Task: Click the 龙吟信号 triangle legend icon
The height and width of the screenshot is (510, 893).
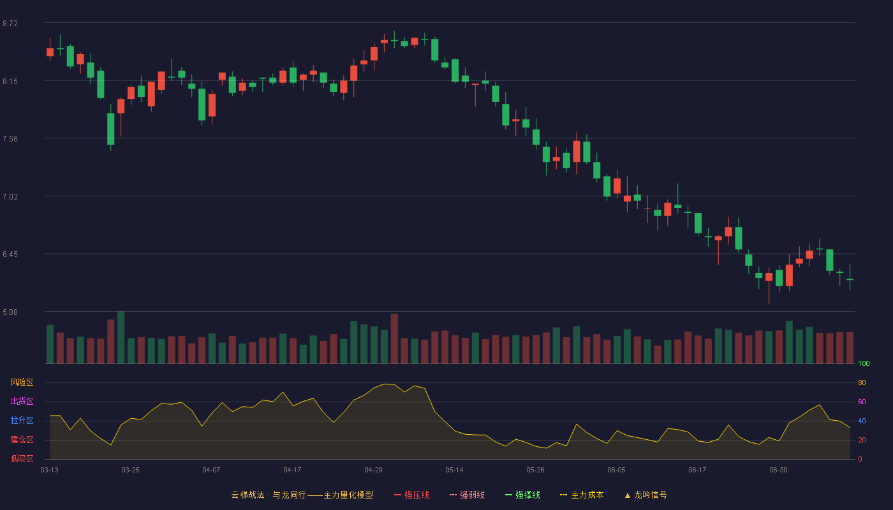Action: (x=628, y=495)
